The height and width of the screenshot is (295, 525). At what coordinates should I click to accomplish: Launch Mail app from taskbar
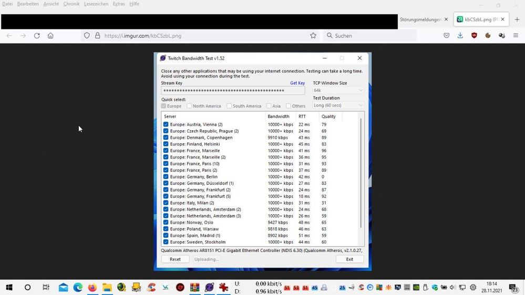pos(63,287)
